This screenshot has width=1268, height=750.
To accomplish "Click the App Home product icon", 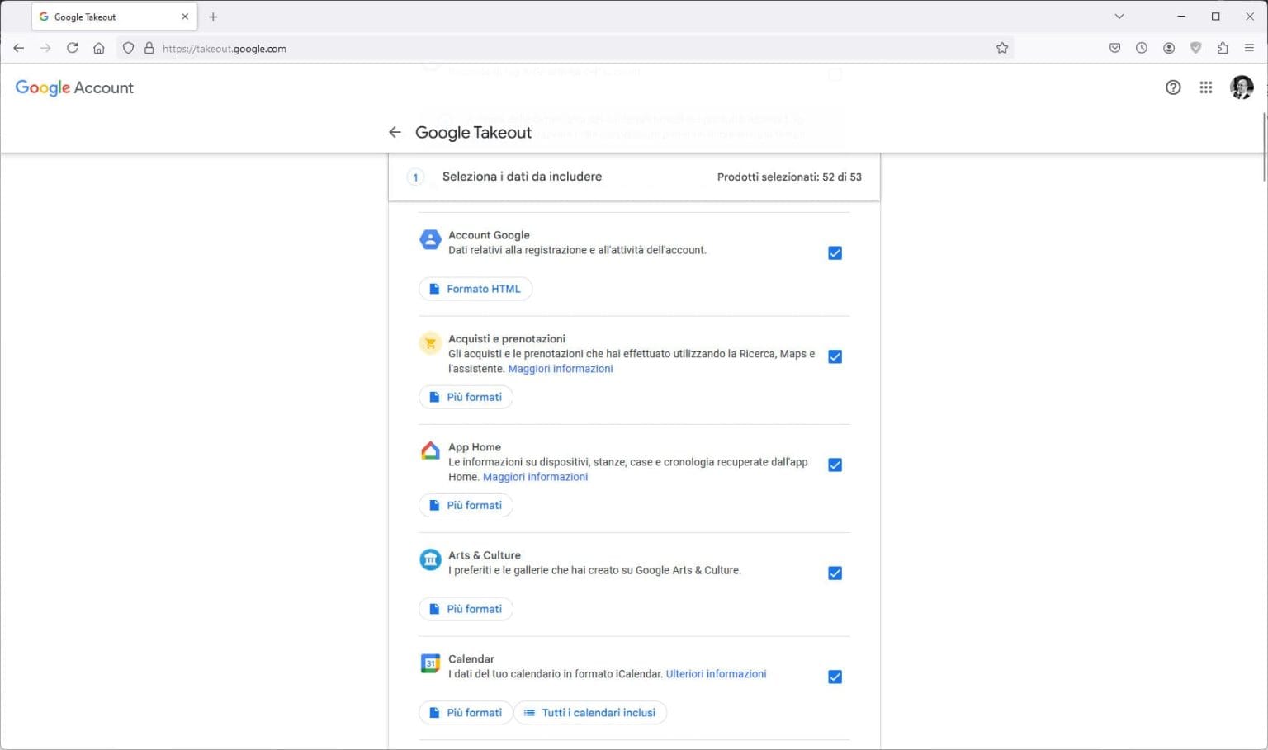I will 430,451.
